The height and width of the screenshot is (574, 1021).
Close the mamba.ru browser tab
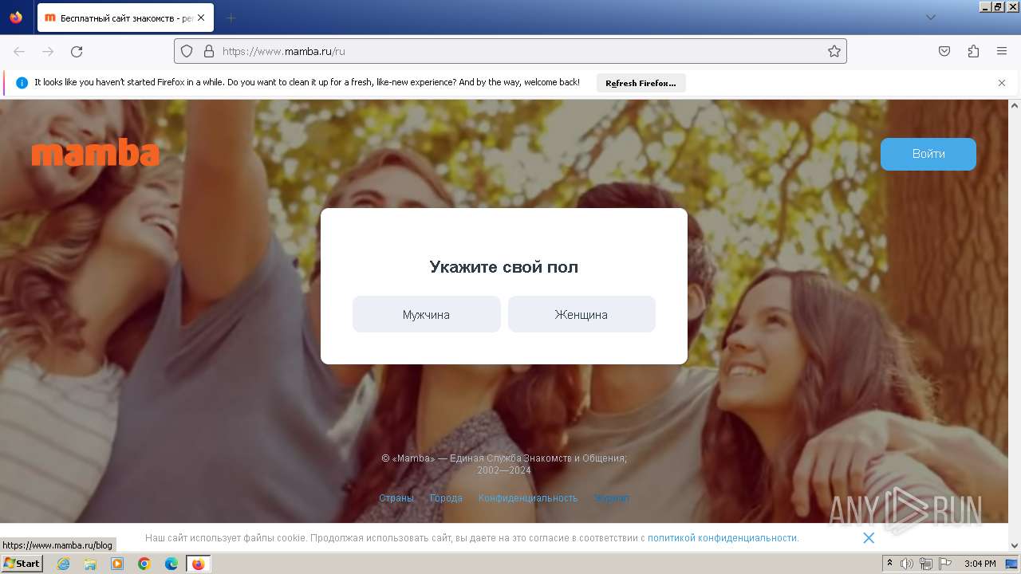click(201, 18)
